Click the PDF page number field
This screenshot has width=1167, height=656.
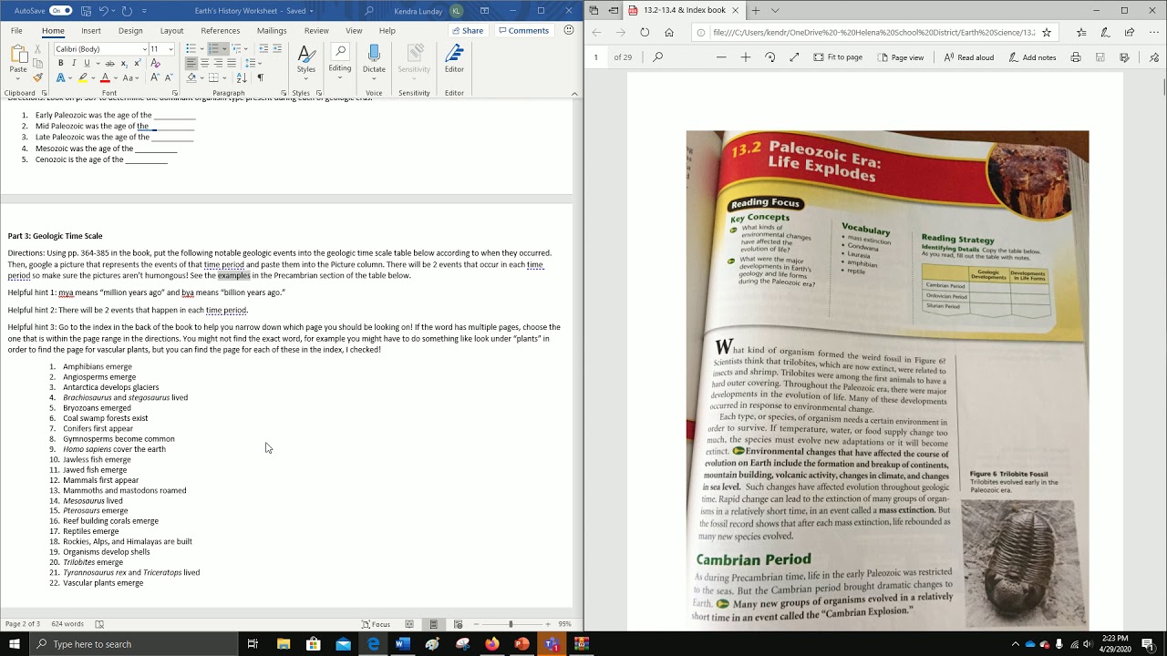point(596,56)
